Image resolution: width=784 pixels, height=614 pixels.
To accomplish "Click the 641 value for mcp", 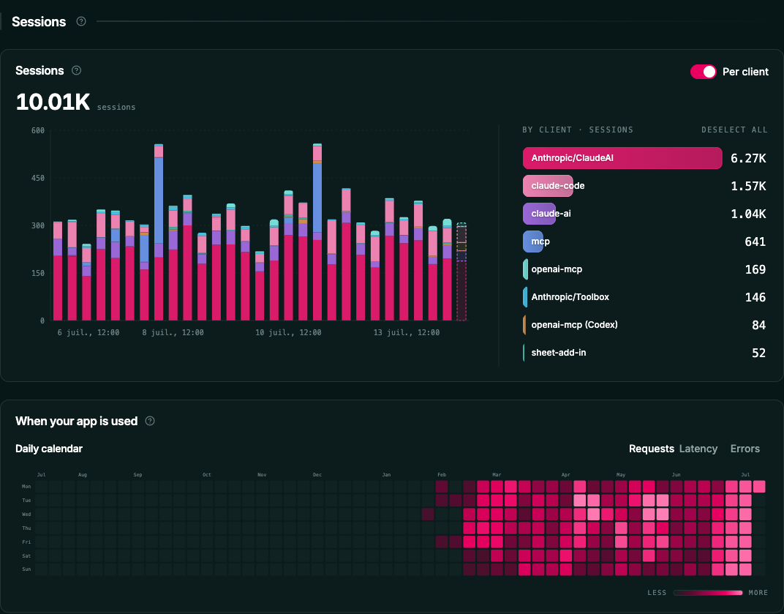I will coord(755,242).
